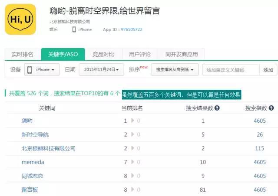Open the iPhone device dropdown
Screen dimensions: 278x196
tap(42, 69)
